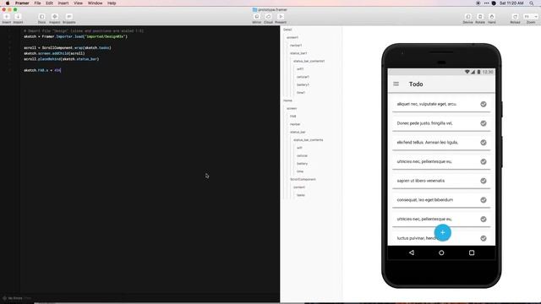Toggle checkmark for 'eleifend tellus' task
The width and height of the screenshot is (541, 304).
coord(484,143)
